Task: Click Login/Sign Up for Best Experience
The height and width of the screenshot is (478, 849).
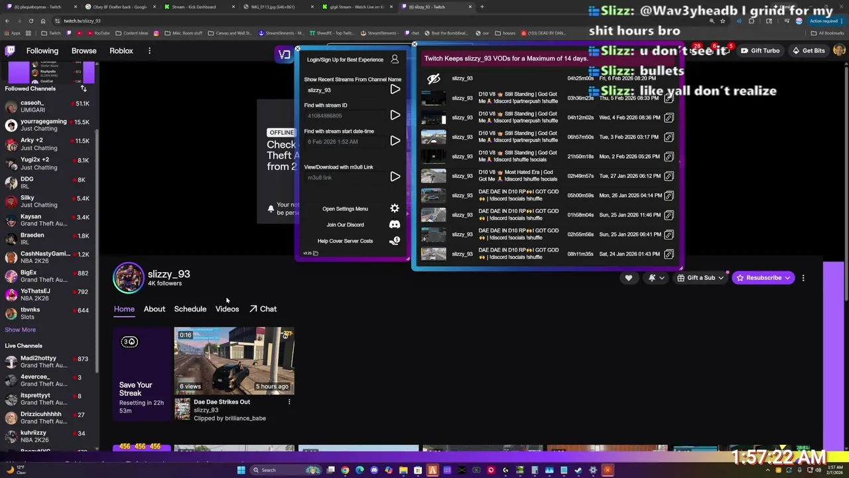Action: (345, 60)
